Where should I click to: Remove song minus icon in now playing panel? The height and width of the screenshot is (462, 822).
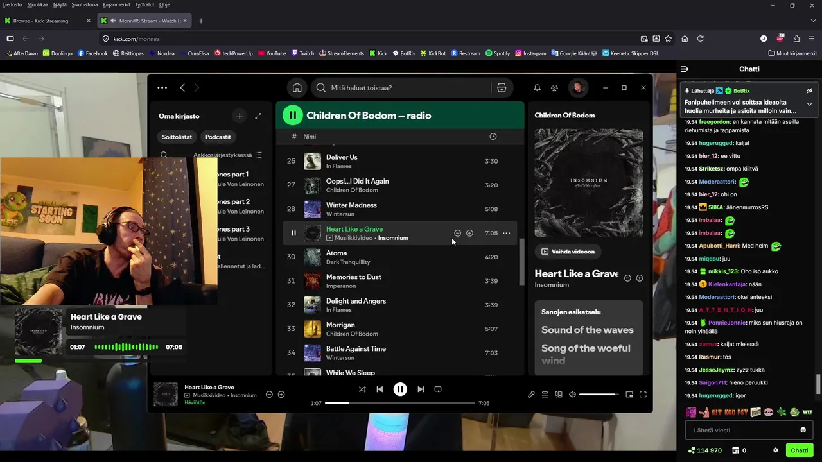pyautogui.click(x=627, y=278)
